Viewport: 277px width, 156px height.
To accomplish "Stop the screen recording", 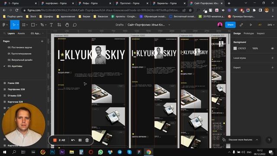I will click(x=55, y=140).
